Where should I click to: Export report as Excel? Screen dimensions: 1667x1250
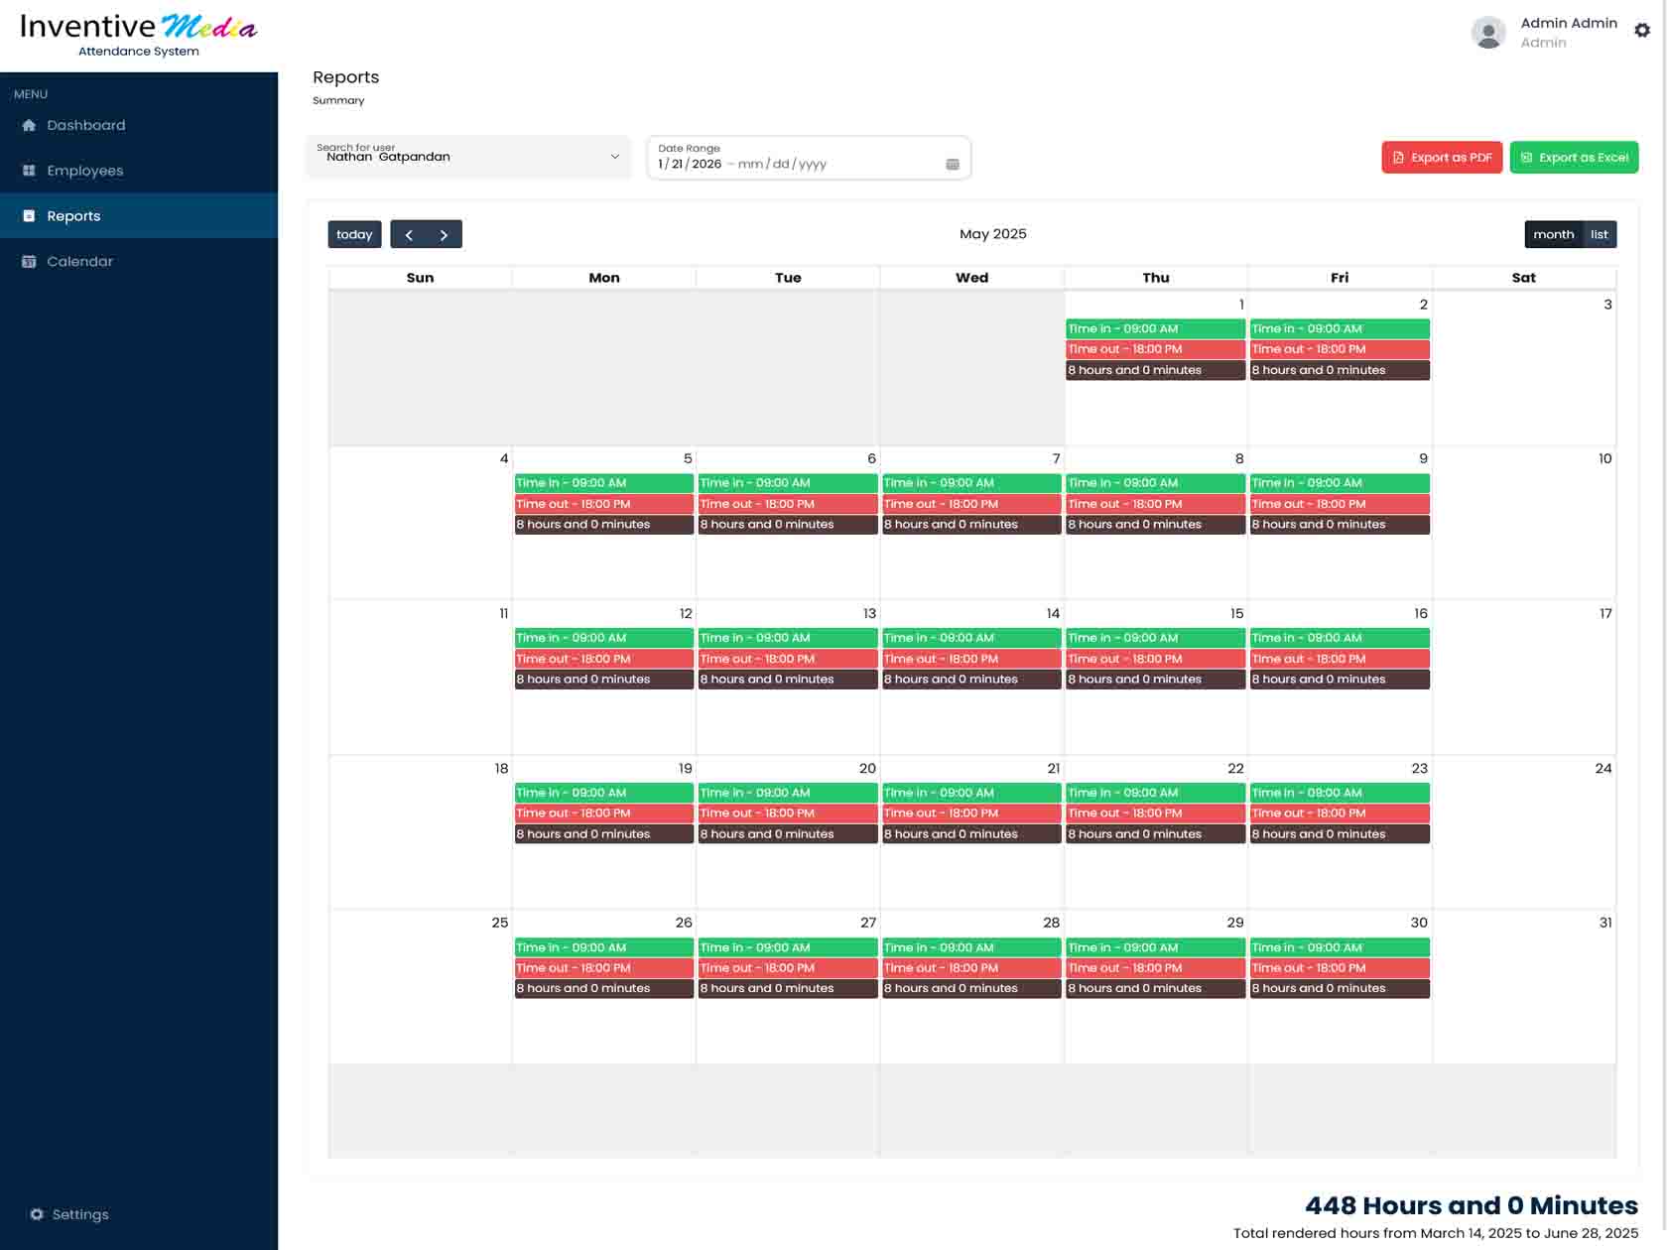[x=1574, y=158]
